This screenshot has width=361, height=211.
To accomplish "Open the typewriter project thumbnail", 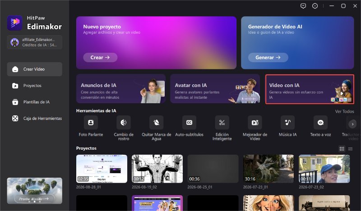I will [324, 203].
